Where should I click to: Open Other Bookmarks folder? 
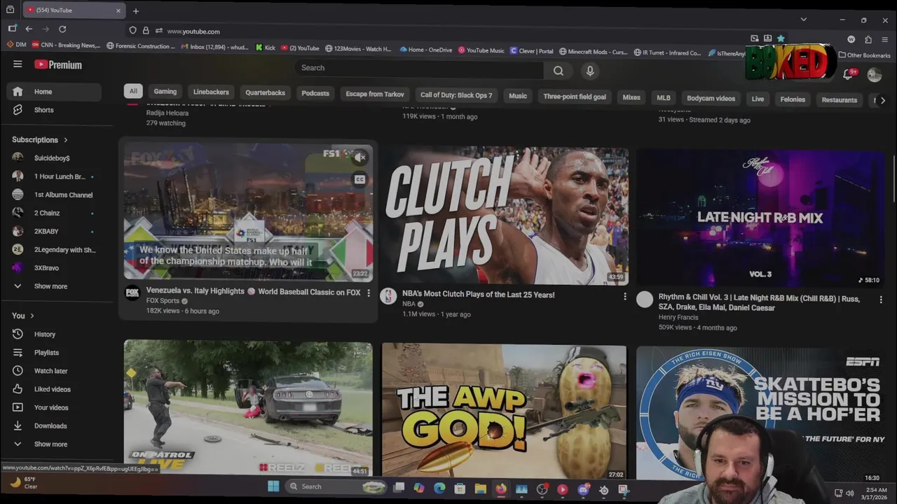pyautogui.click(x=864, y=55)
